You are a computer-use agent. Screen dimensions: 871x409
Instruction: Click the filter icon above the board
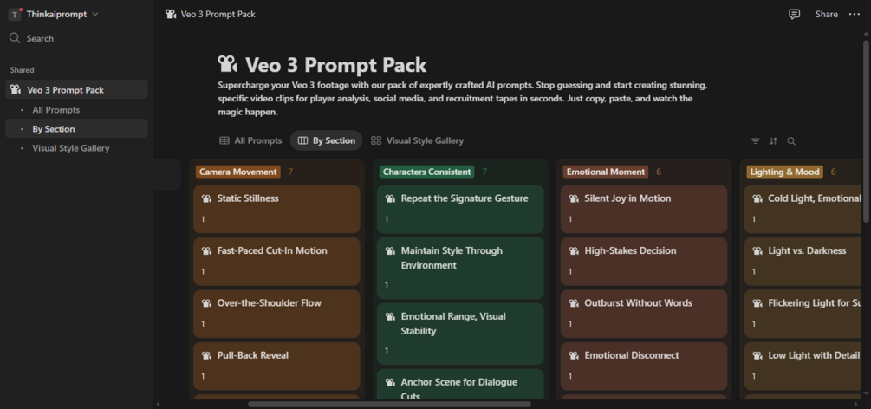point(756,141)
